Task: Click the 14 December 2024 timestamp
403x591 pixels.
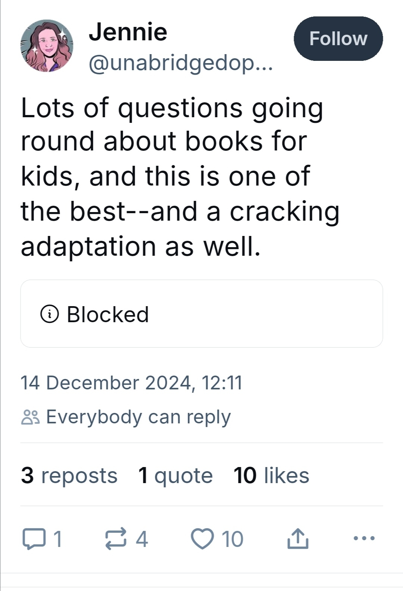Action: tap(131, 383)
